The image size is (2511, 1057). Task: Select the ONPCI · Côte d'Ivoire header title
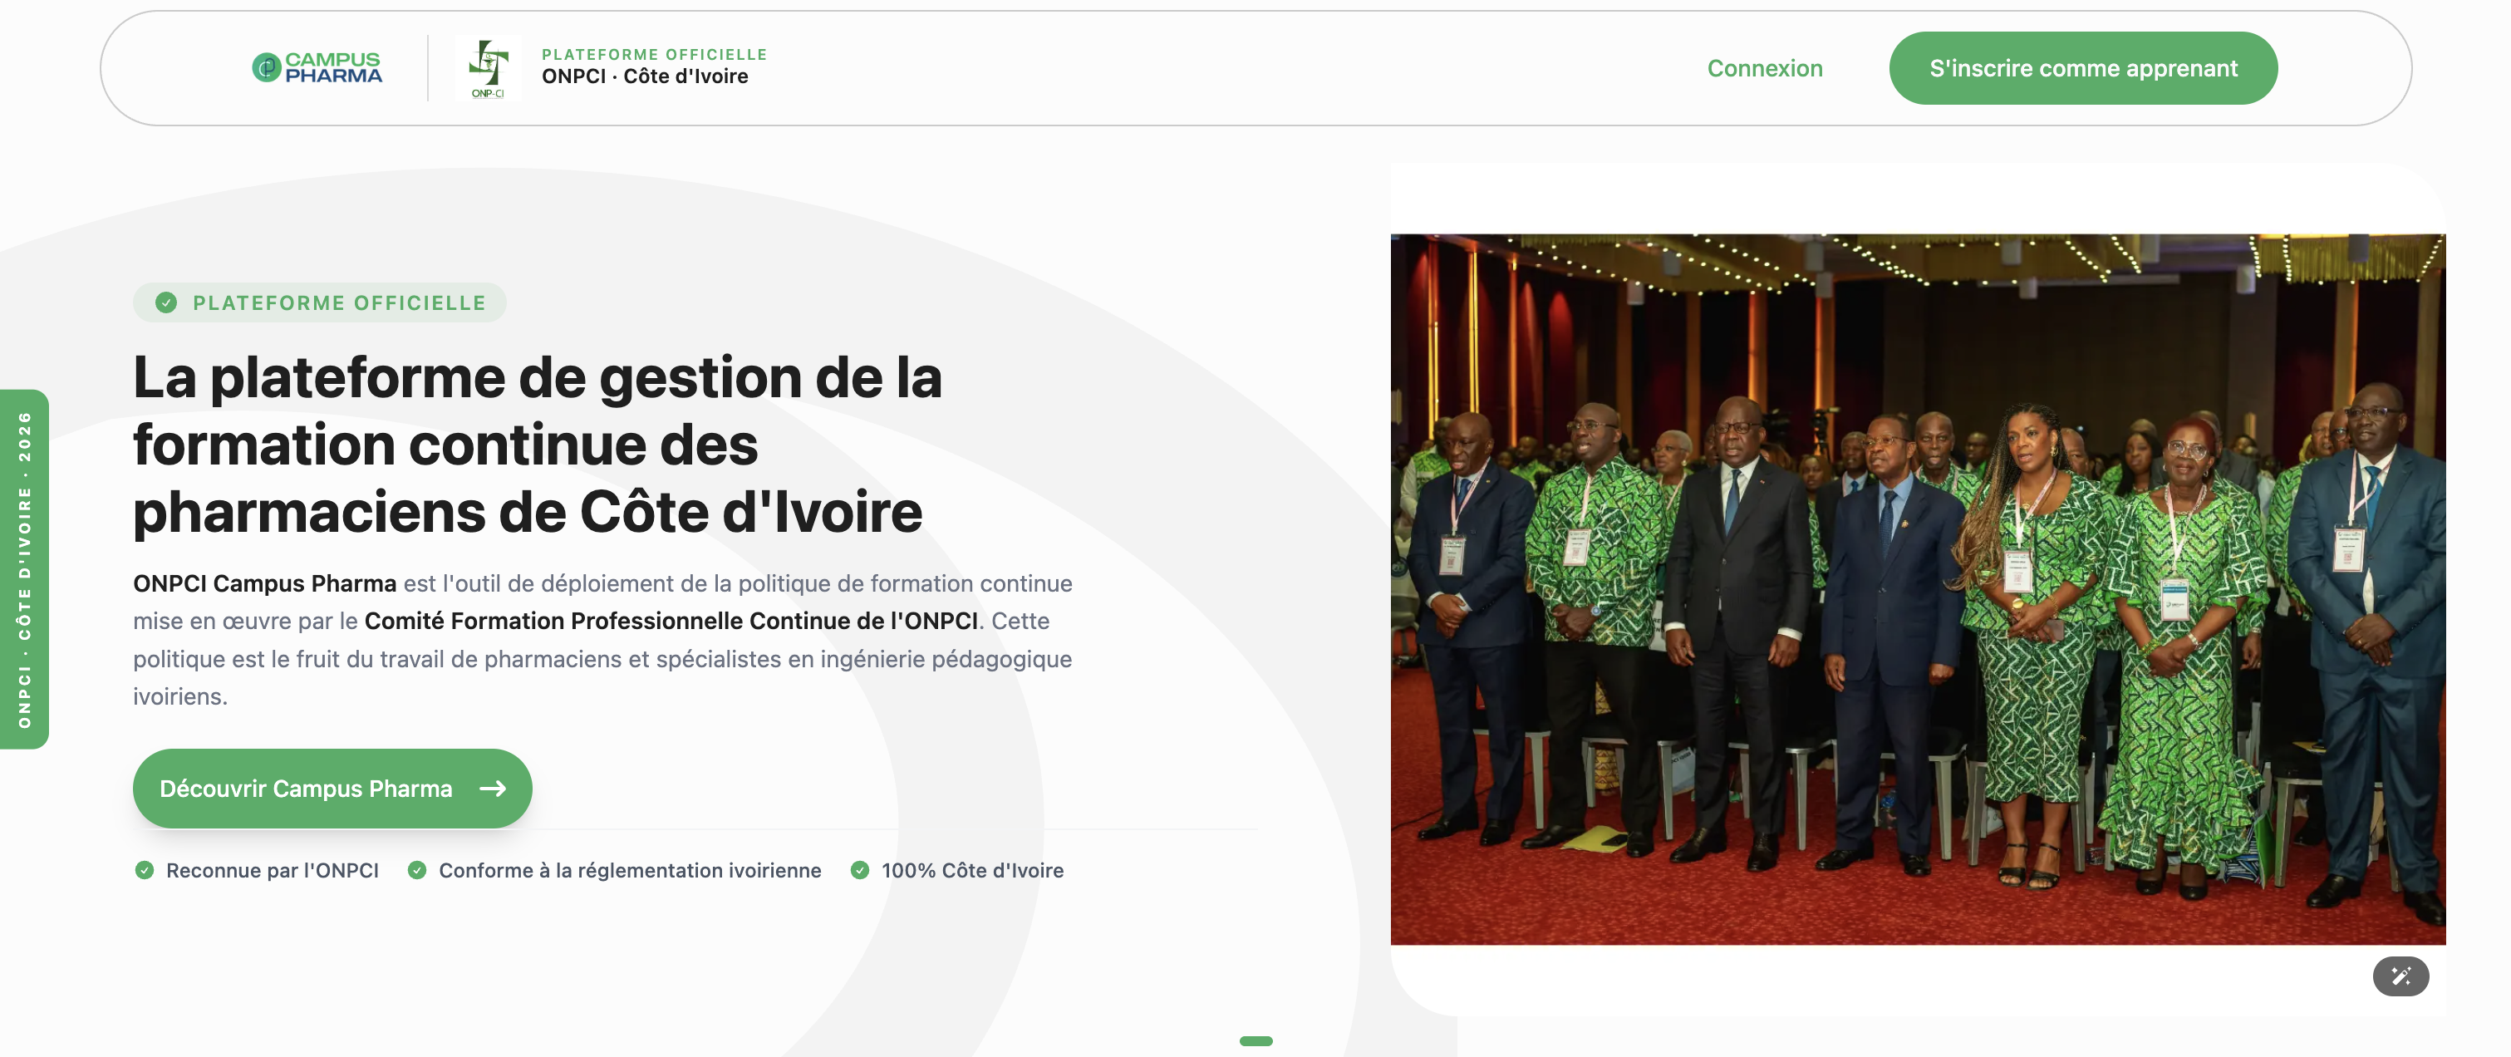point(644,76)
